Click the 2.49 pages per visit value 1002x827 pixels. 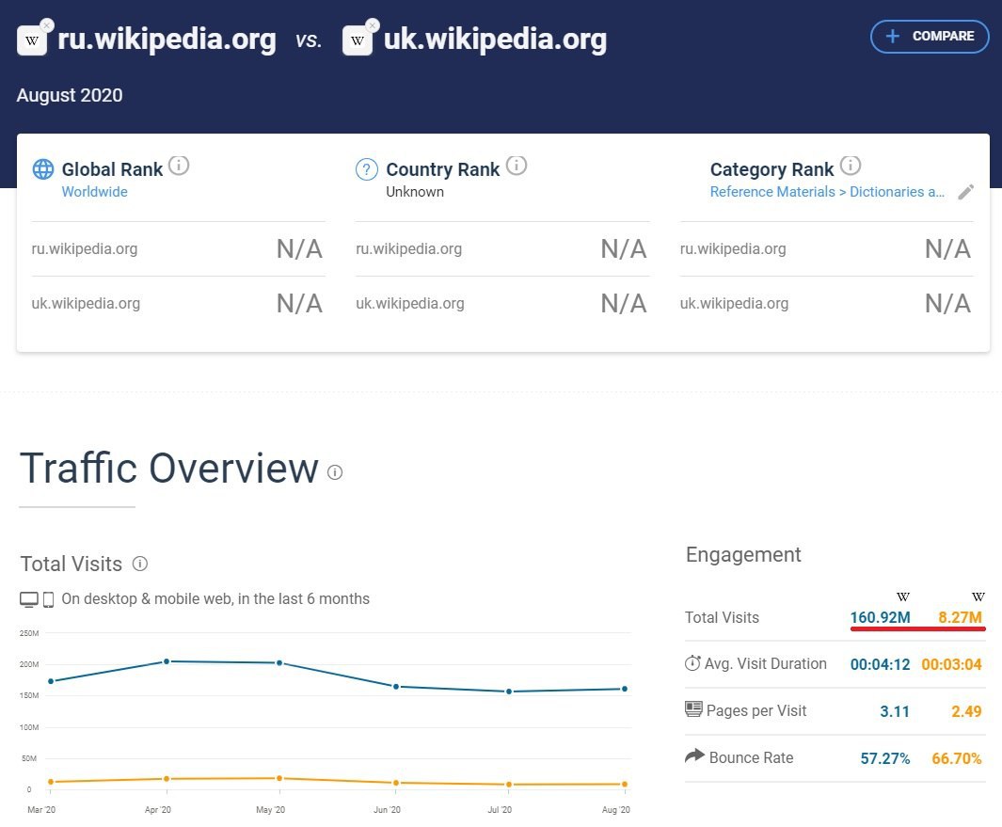click(x=966, y=711)
